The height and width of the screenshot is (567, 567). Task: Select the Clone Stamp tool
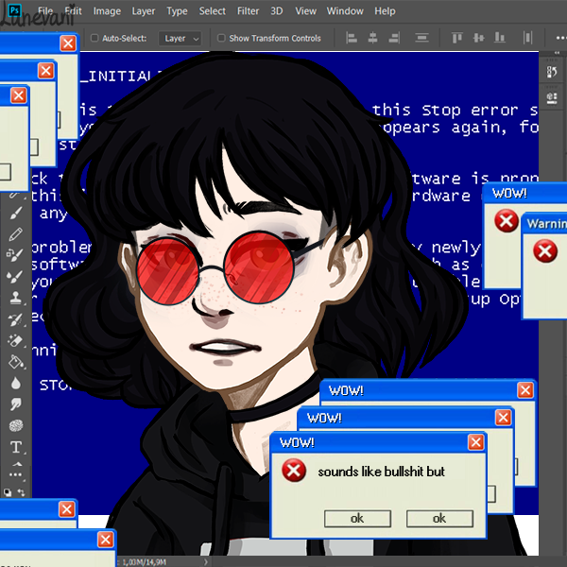point(15,298)
